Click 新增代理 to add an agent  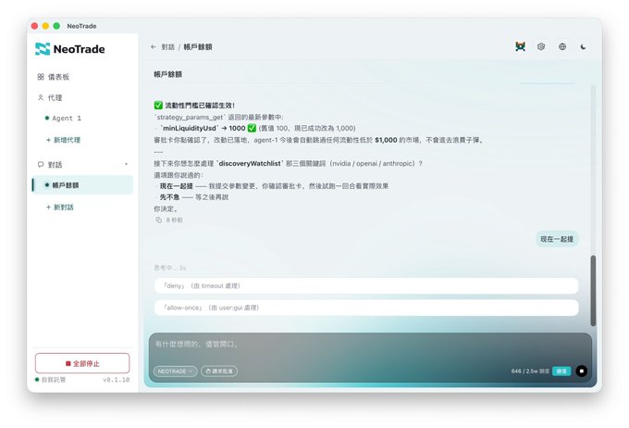[64, 140]
